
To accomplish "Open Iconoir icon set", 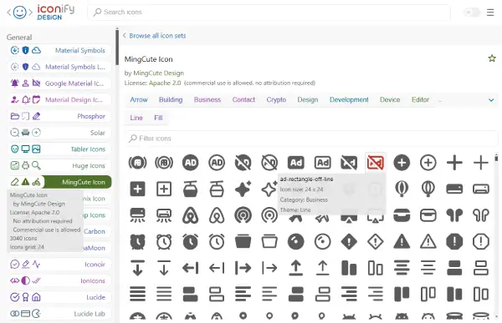I will (x=59, y=265).
